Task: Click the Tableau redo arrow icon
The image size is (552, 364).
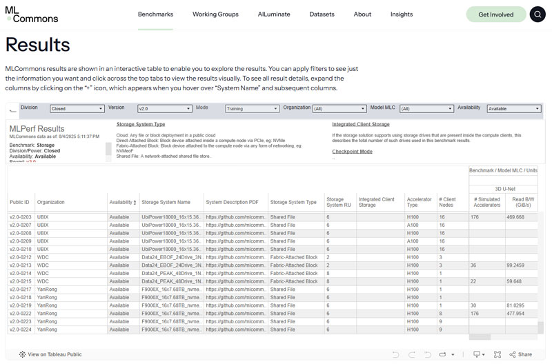Action: (412, 354)
